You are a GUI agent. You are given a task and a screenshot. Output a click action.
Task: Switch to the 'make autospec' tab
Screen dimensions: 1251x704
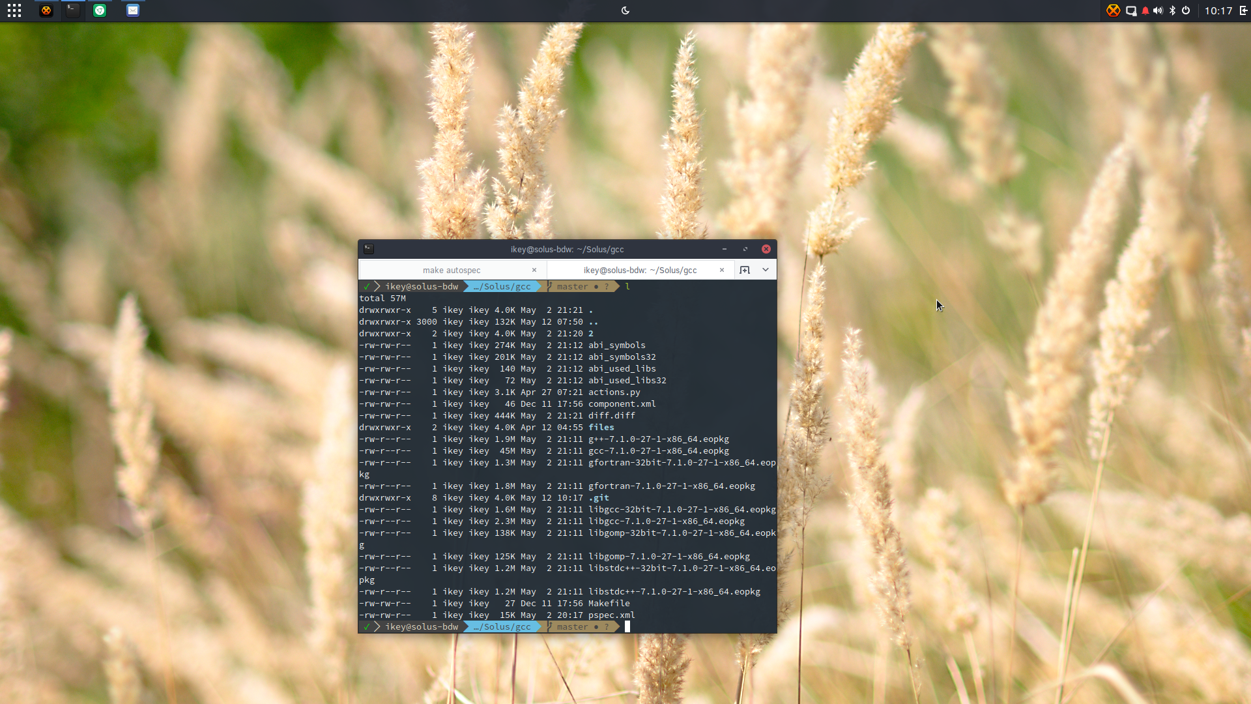point(452,270)
